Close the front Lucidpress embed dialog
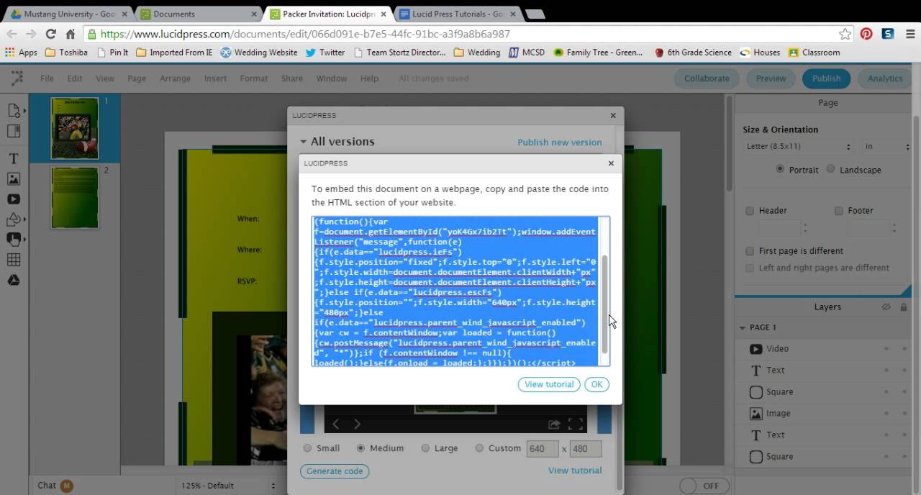The width and height of the screenshot is (921, 495). tap(611, 163)
